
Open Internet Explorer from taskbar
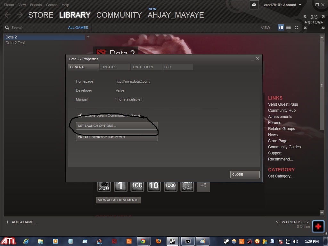[26, 242]
